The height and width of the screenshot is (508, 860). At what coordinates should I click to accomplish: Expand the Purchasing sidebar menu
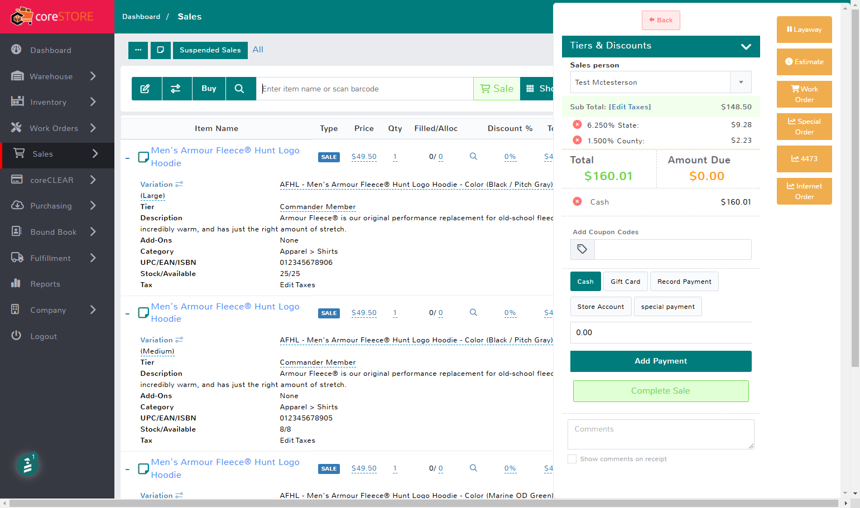click(57, 206)
